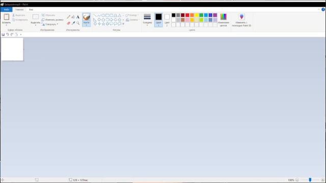Choose the Down arrow shape

tap(95, 24)
